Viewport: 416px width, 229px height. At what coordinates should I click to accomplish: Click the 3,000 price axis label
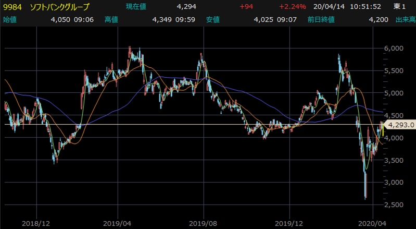[x=394, y=182]
